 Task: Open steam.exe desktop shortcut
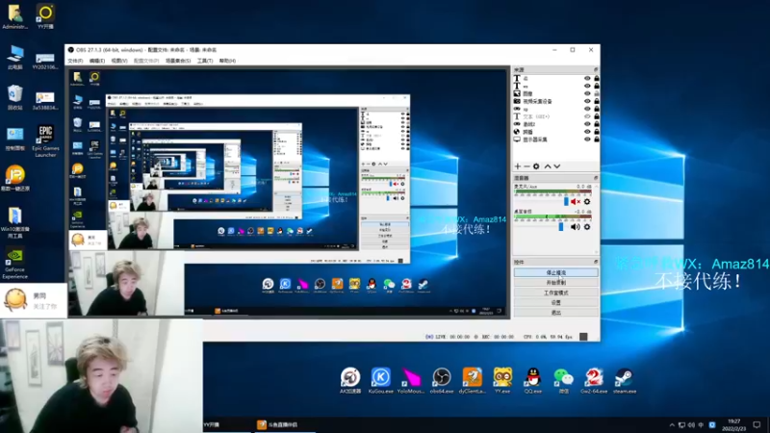(x=624, y=380)
